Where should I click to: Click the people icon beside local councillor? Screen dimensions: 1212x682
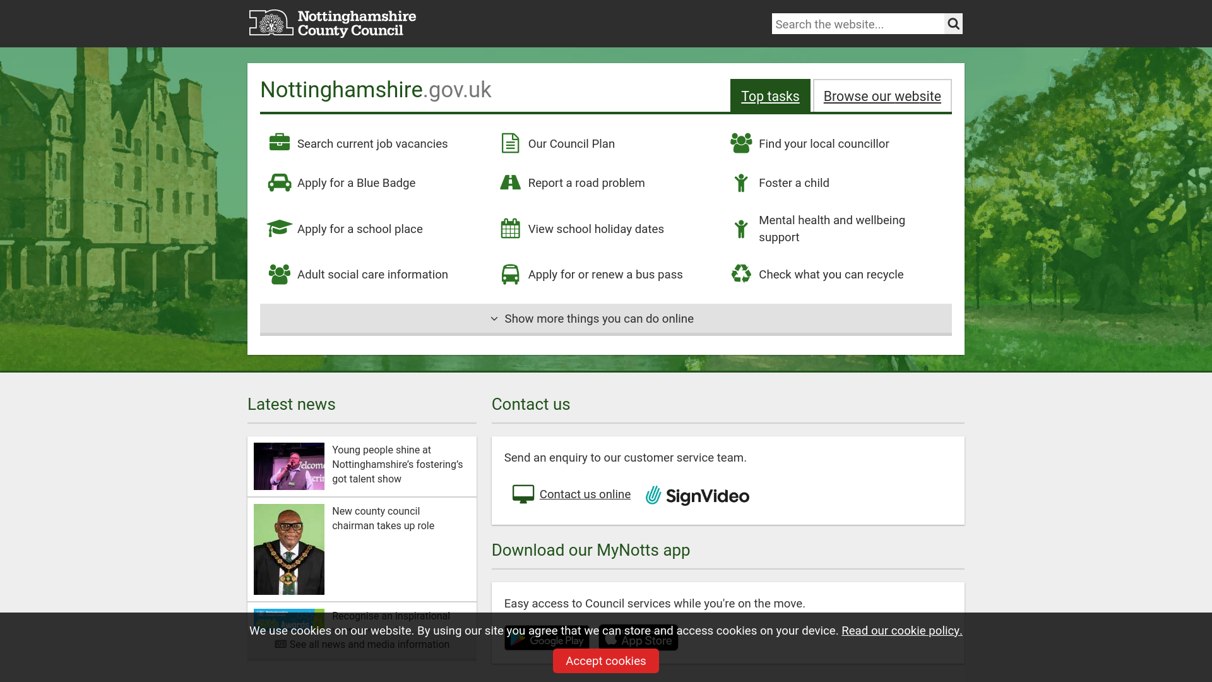coord(741,143)
